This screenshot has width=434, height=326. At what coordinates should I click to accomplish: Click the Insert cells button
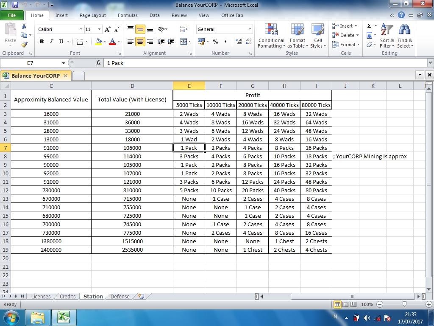point(345,26)
